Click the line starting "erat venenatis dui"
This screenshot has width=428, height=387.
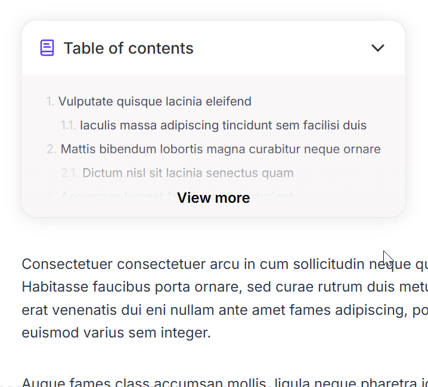(x=179, y=310)
